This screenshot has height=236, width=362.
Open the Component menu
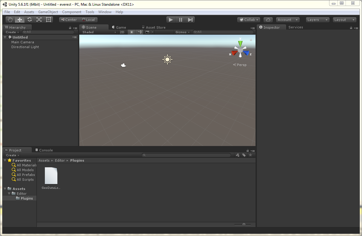pos(72,12)
